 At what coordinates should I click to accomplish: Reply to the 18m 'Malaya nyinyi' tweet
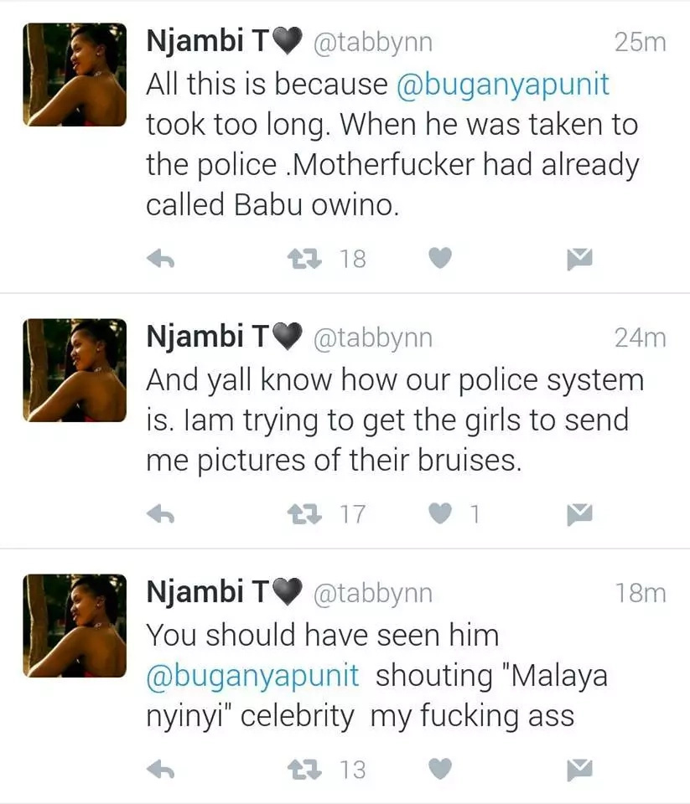(x=161, y=770)
